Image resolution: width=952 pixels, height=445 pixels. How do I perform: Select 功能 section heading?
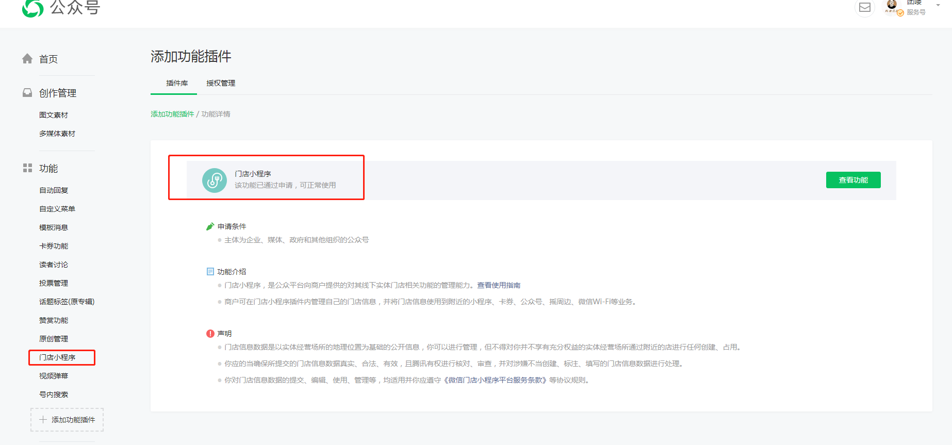[48, 169]
